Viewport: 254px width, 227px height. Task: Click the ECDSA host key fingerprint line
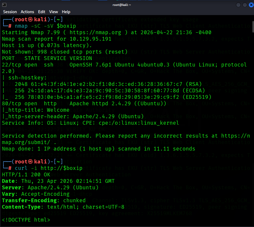(x=110, y=91)
